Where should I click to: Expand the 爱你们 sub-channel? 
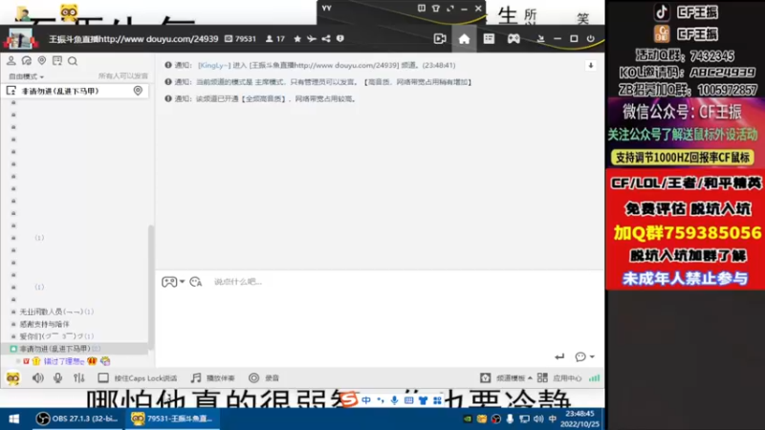13,336
